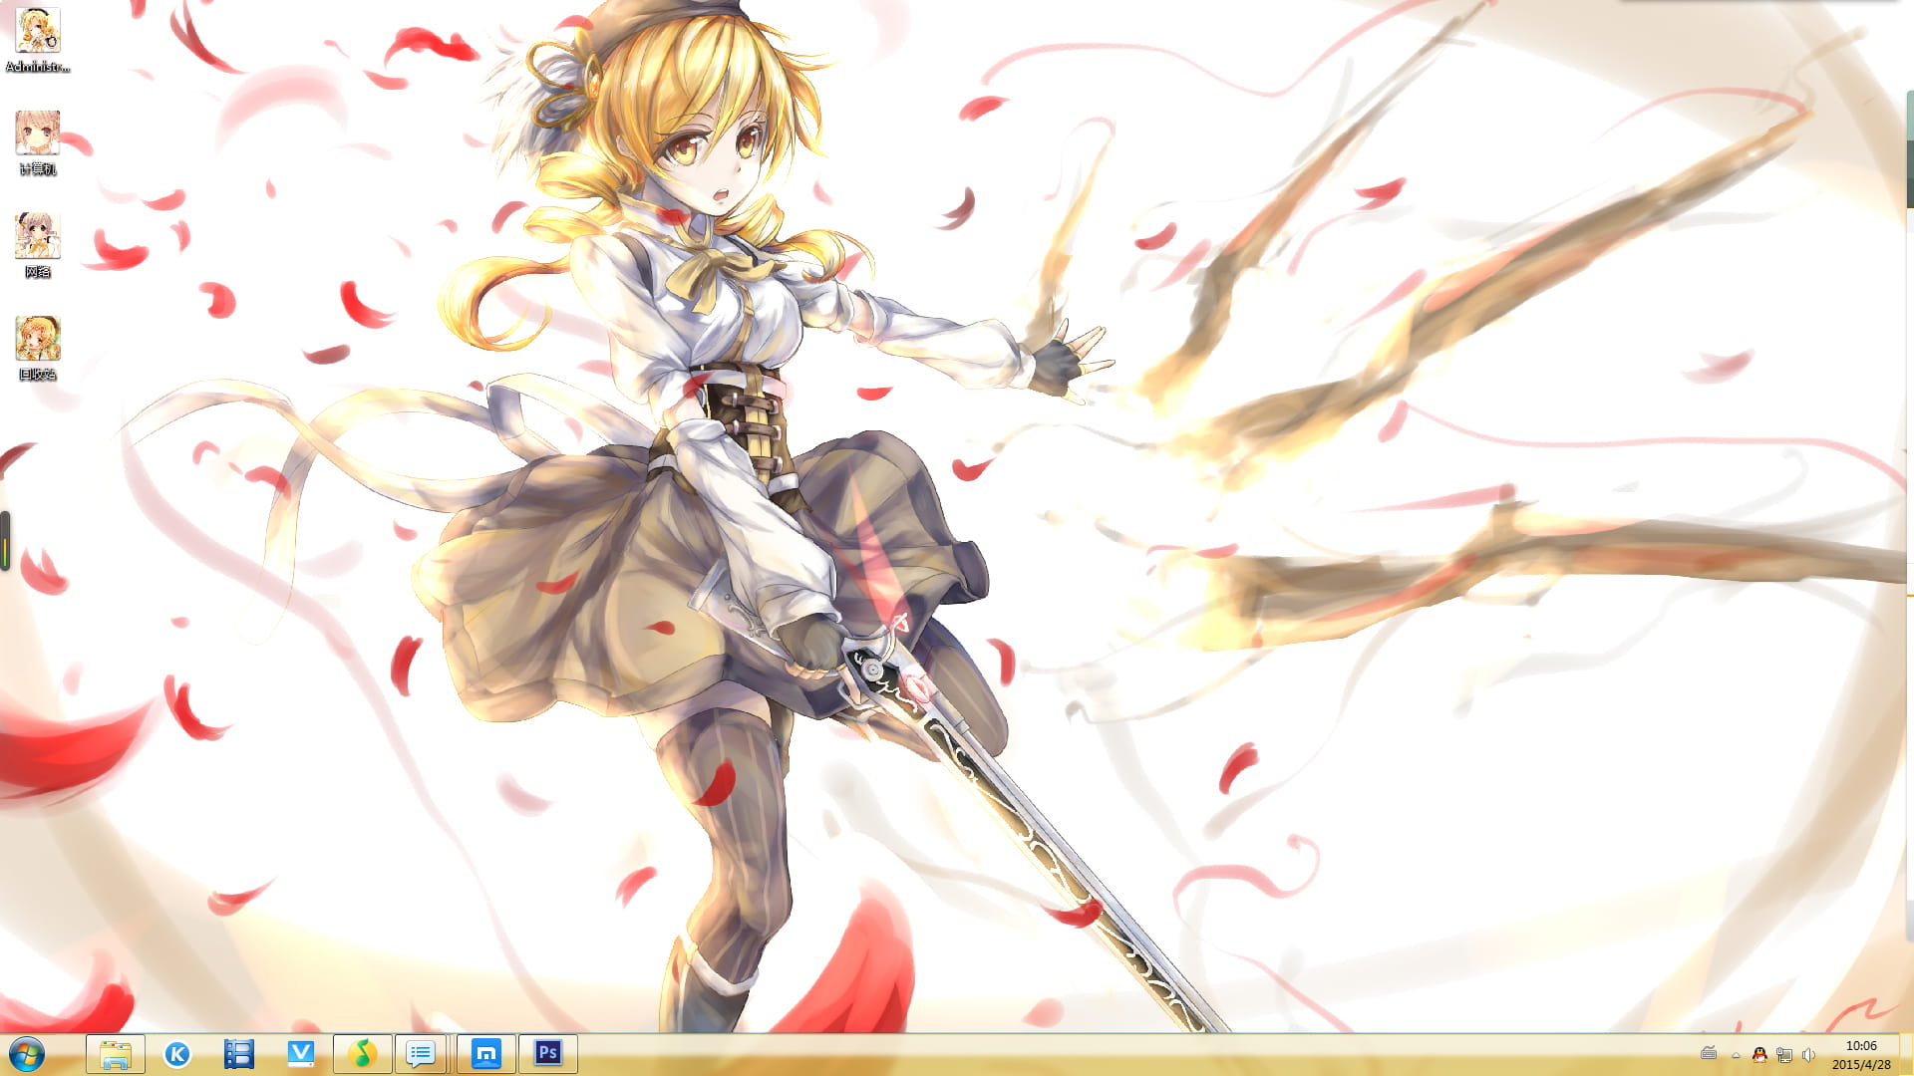Open KMPlayer from the taskbar
Screen dimensions: 1914x1076
click(178, 1053)
